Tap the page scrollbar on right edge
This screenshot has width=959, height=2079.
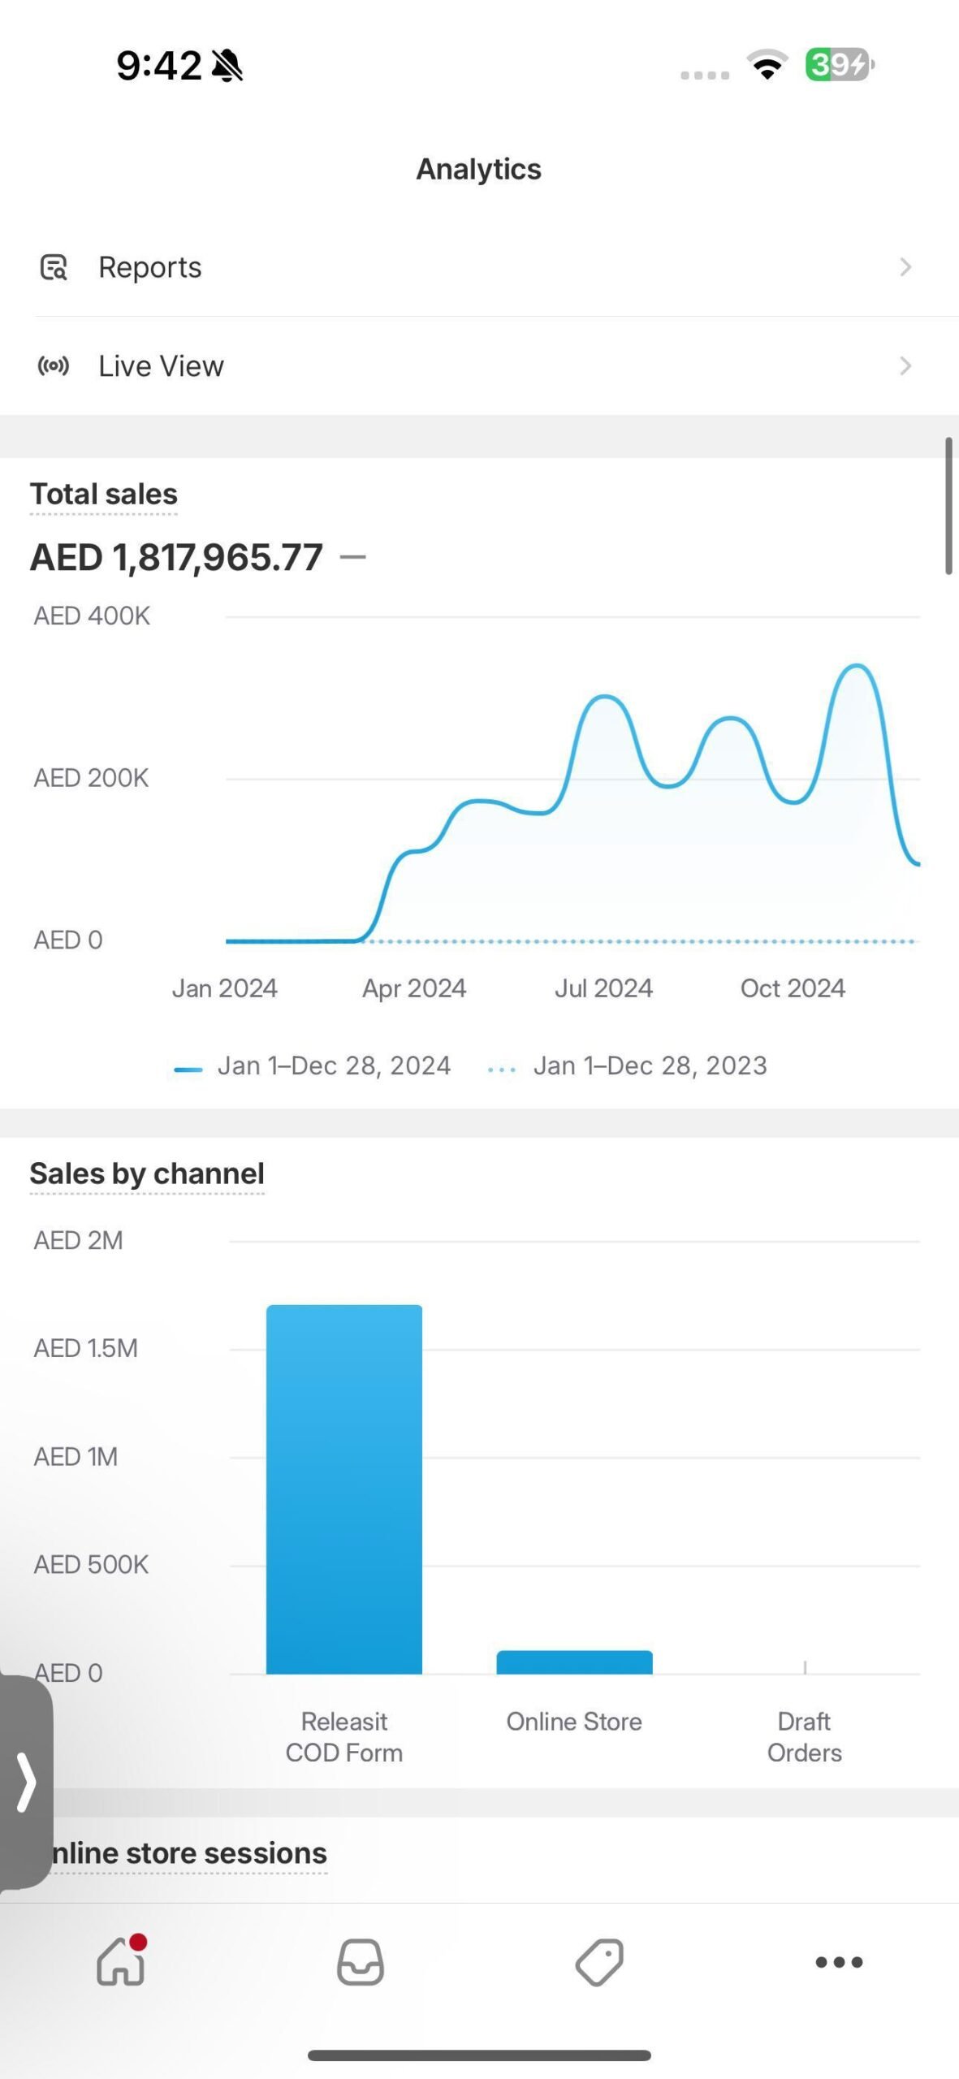point(948,506)
